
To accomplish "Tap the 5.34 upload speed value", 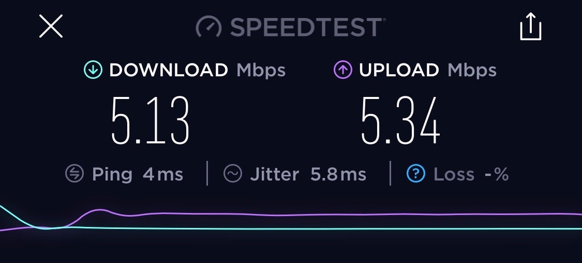I will point(400,121).
